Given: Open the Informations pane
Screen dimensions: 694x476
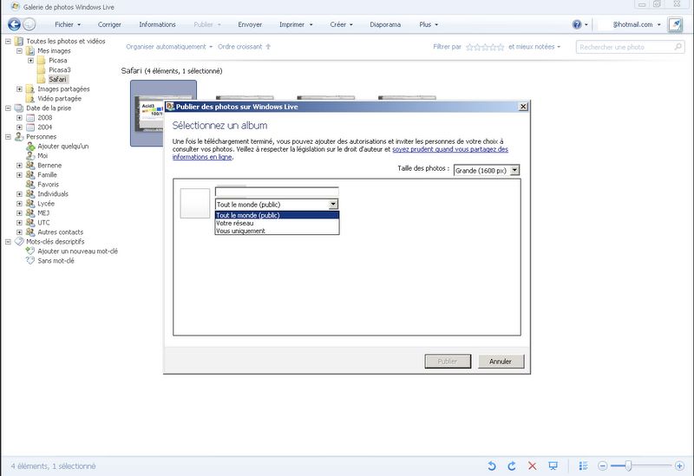Looking at the screenshot, I should coord(157,24).
